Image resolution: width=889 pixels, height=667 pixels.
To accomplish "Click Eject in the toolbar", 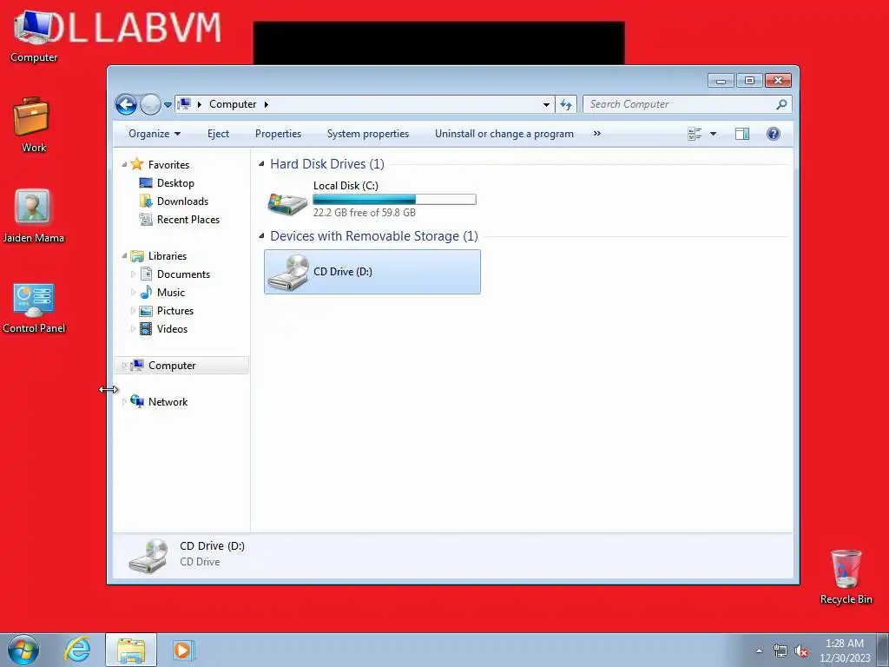I will (x=218, y=134).
